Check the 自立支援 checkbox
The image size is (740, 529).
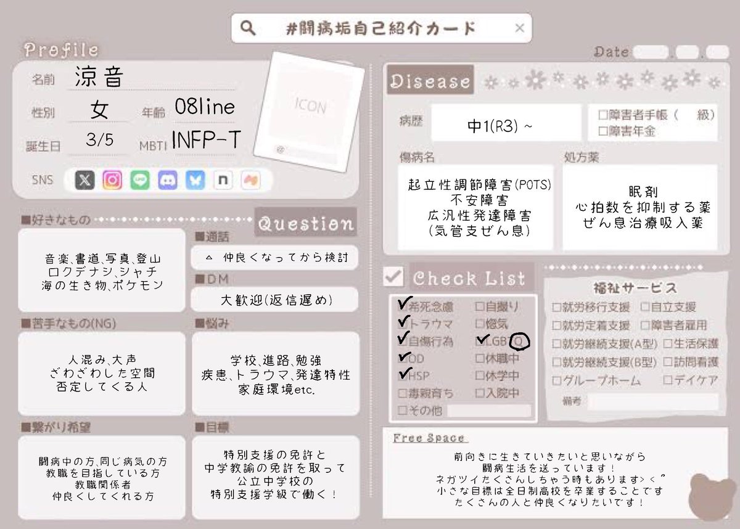[x=644, y=307]
